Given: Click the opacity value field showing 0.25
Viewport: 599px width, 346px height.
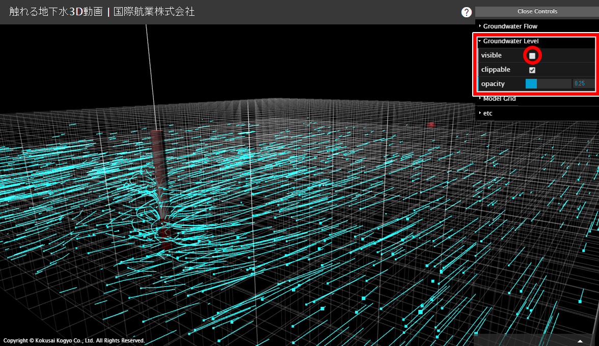Looking at the screenshot, I should (583, 84).
